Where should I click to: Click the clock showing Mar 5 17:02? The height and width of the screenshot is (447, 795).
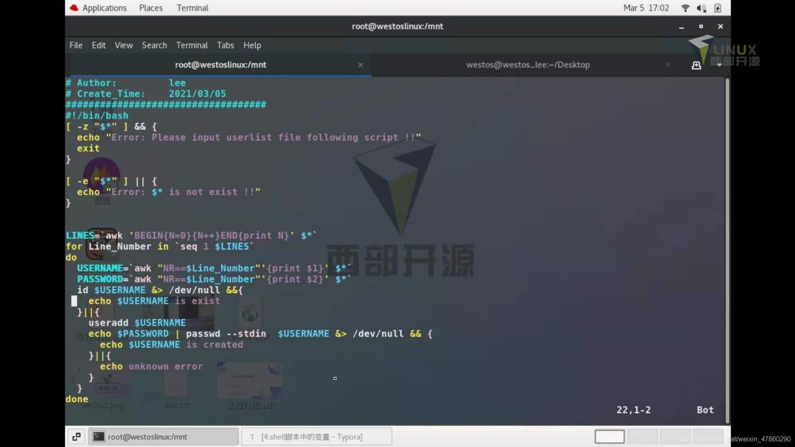pyautogui.click(x=646, y=8)
